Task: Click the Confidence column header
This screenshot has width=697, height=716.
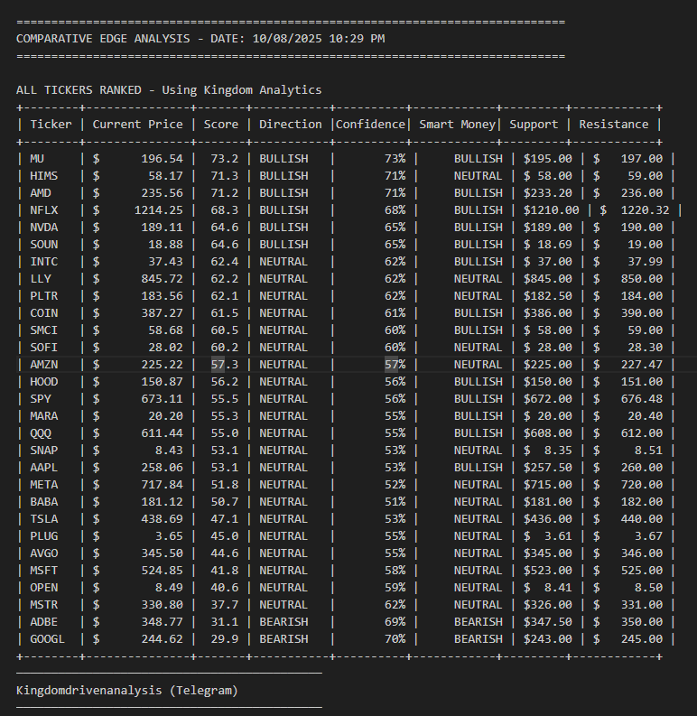Action: pos(370,125)
